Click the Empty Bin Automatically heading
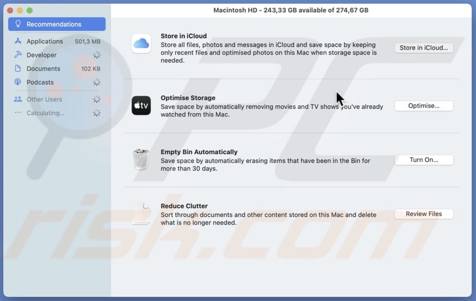 (199, 152)
